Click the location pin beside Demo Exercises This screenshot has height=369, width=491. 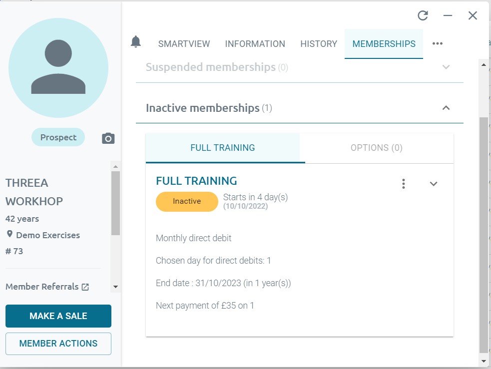(9, 235)
